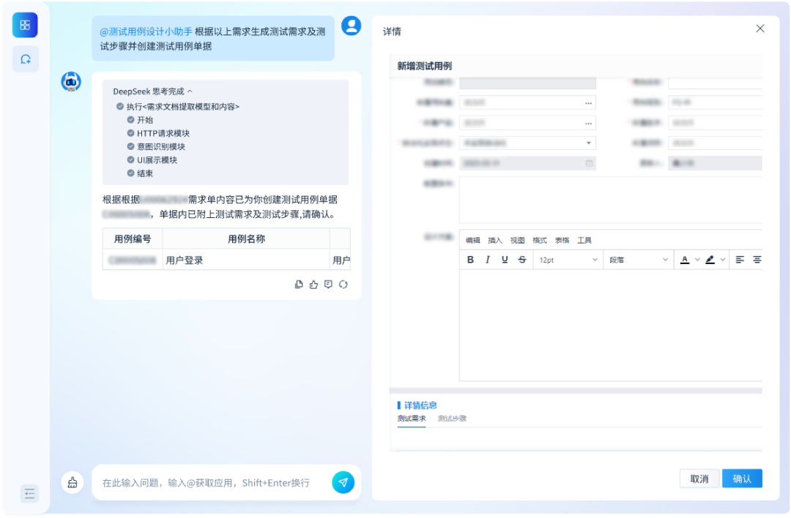Start a new chat from sidebar icon
This screenshot has width=791, height=518.
coord(26,59)
